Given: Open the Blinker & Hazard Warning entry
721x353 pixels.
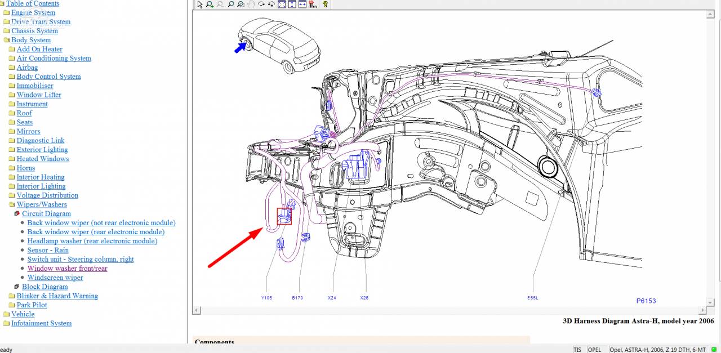Looking at the screenshot, I should point(57,296).
